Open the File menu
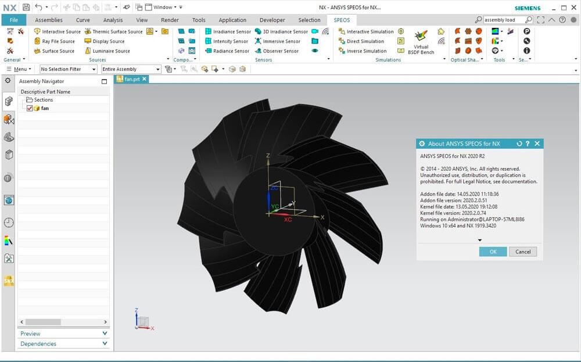 (x=13, y=20)
